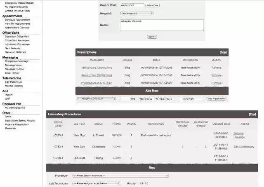Select the 'In Transit' status cell
This screenshot has width=264, height=187.
(x=99, y=136)
